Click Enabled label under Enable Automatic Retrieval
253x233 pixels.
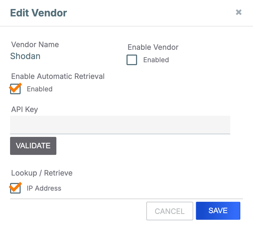(x=40, y=89)
